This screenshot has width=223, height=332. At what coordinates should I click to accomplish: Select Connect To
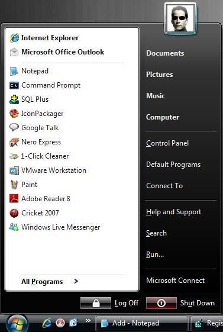click(x=164, y=186)
